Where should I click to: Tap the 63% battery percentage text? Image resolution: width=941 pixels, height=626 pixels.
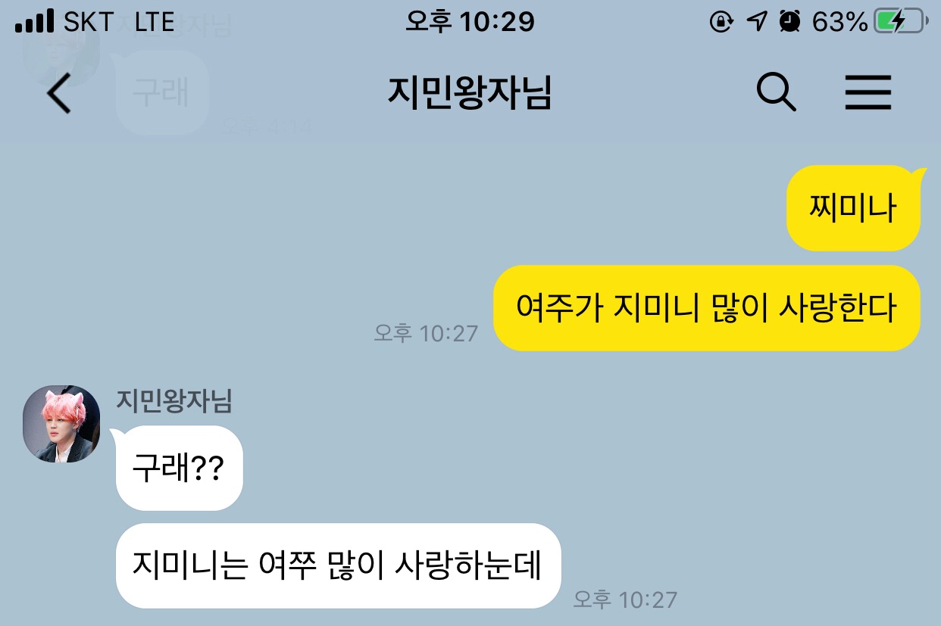(839, 23)
